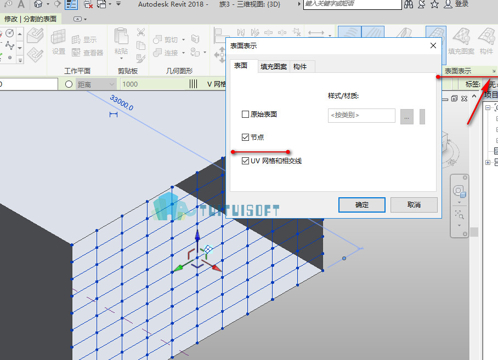The image size is (498, 360).
Task: Click the Communication Center satellite icon
Action: [421, 4]
